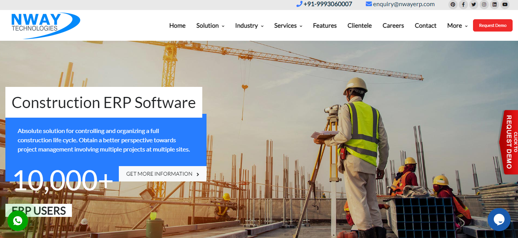Select the Home menu item

[x=177, y=25]
